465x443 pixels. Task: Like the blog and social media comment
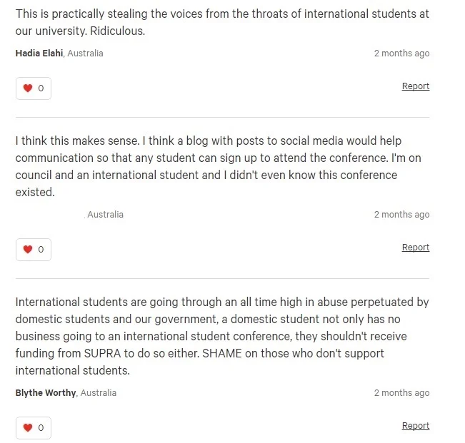pyautogui.click(x=34, y=250)
